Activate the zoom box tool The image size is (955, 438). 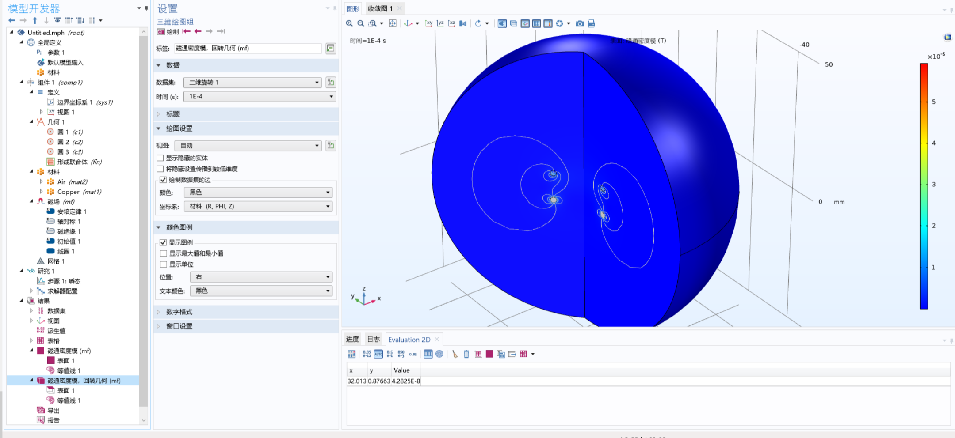tap(373, 23)
